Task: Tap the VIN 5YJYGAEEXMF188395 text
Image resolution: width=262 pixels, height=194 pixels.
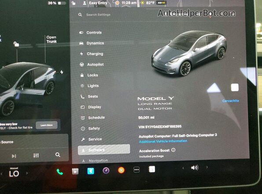Action: tap(160, 127)
